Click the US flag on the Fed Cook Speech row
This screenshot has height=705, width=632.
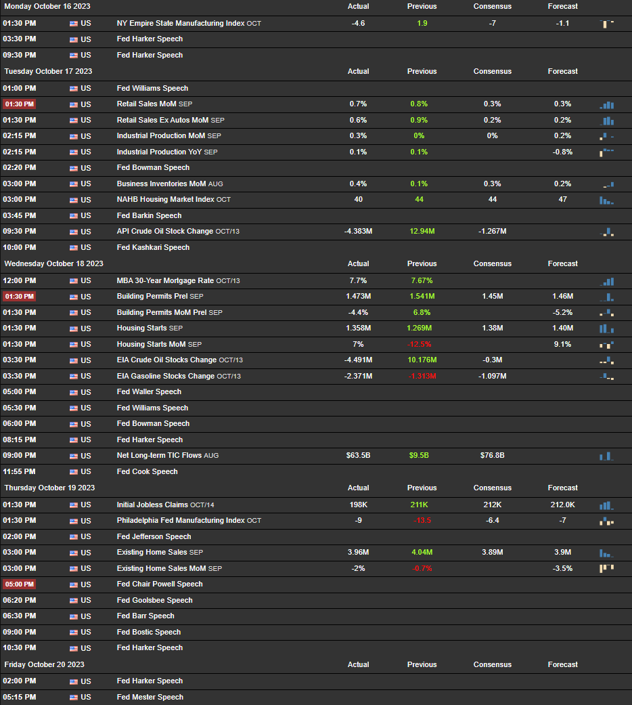pos(74,472)
